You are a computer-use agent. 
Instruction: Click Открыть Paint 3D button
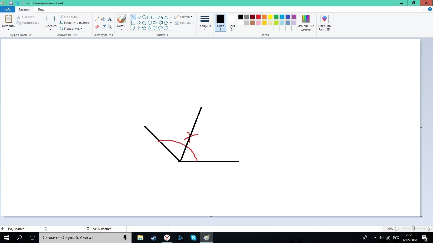(324, 23)
